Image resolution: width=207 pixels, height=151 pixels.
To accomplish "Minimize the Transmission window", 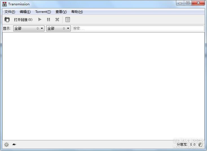I will (180, 3).
